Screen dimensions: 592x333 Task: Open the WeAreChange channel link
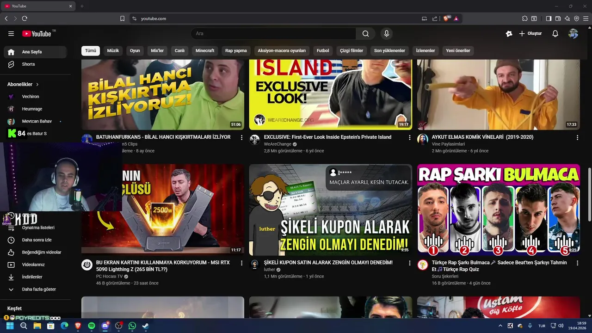277,144
